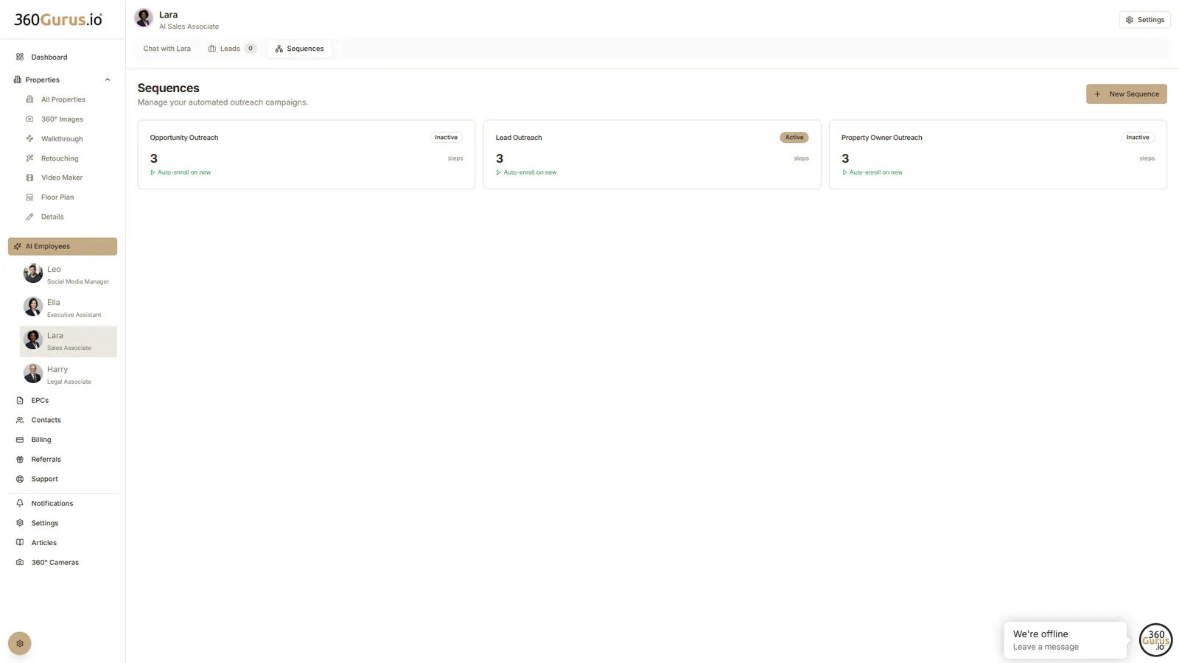Open Settings button at top right
This screenshot has width=1179, height=663.
point(1144,20)
